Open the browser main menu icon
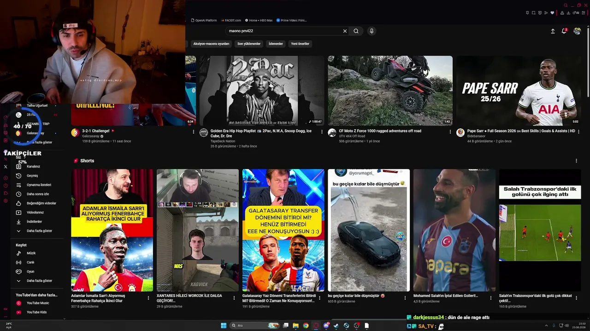This screenshot has height=331, width=590. pos(584,13)
